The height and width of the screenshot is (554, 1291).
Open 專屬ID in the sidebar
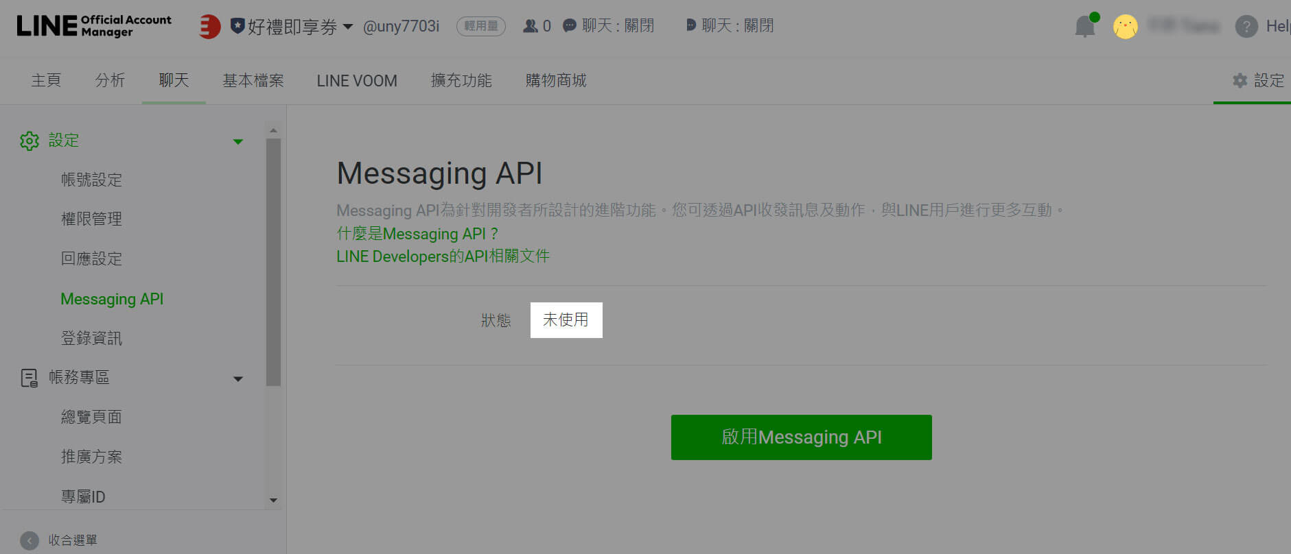click(x=83, y=496)
